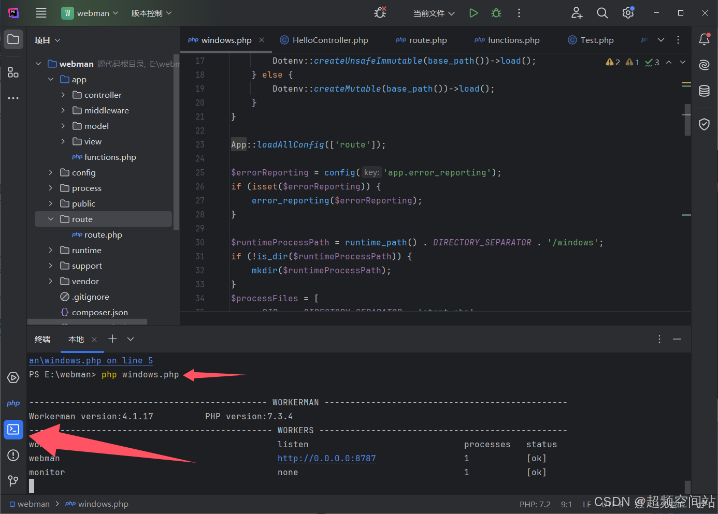Image resolution: width=718 pixels, height=514 pixels.
Task: Show more tool windows ellipsis
Action: point(13,98)
